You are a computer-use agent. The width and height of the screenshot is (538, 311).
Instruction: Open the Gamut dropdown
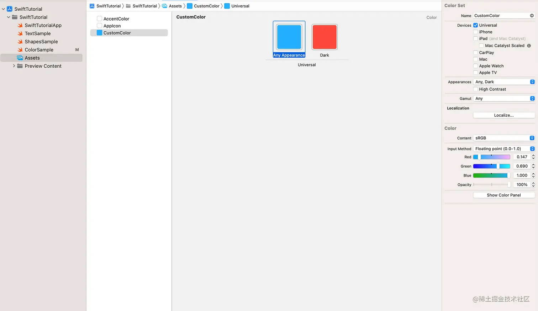[x=504, y=99]
